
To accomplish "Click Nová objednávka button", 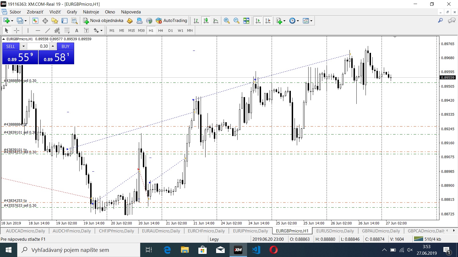I will pos(103,21).
